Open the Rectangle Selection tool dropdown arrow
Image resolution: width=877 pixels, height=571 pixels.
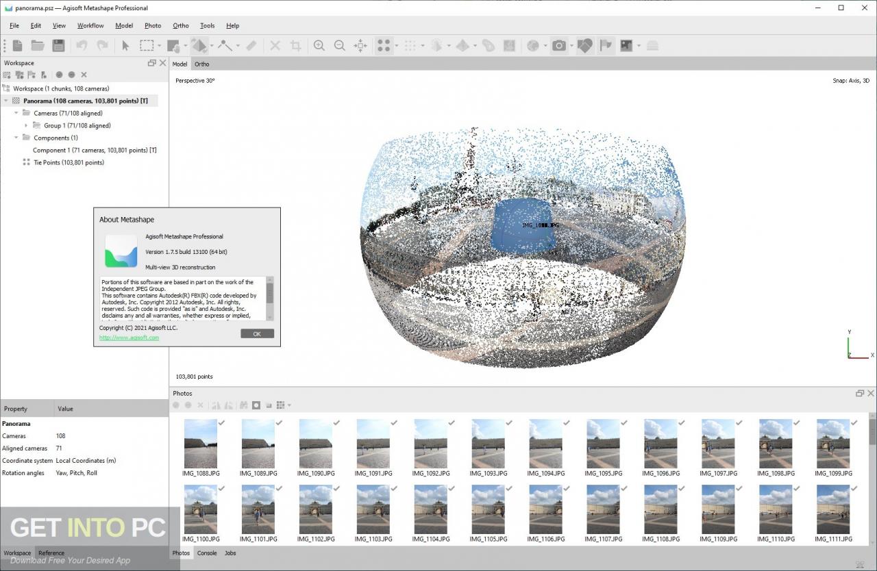tap(159, 46)
